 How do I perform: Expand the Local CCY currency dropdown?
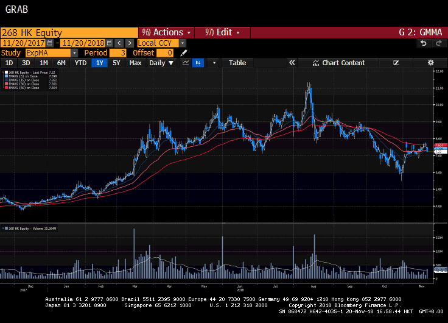pyautogui.click(x=183, y=43)
